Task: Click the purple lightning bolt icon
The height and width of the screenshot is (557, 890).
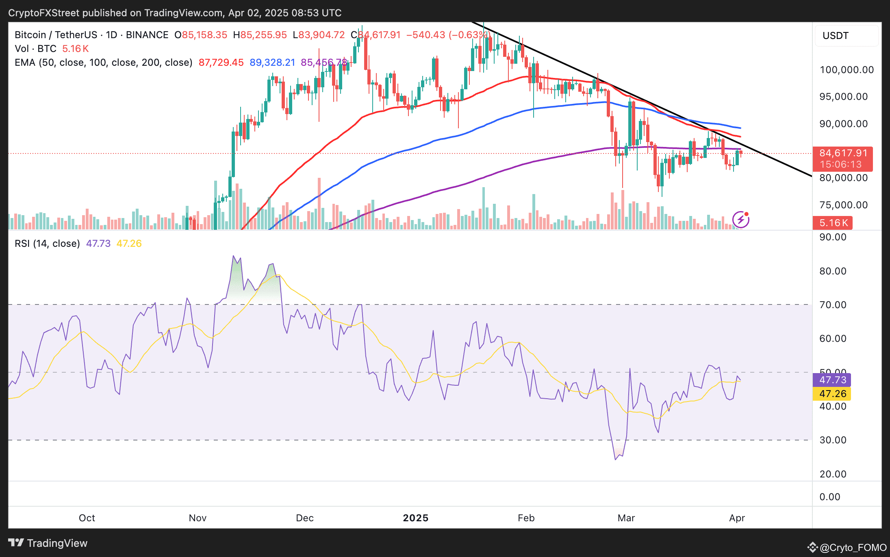Action: (740, 220)
